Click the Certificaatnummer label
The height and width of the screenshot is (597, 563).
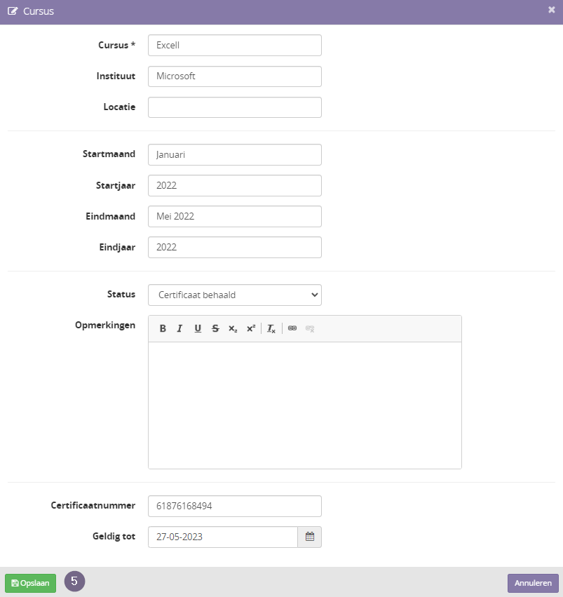93,505
